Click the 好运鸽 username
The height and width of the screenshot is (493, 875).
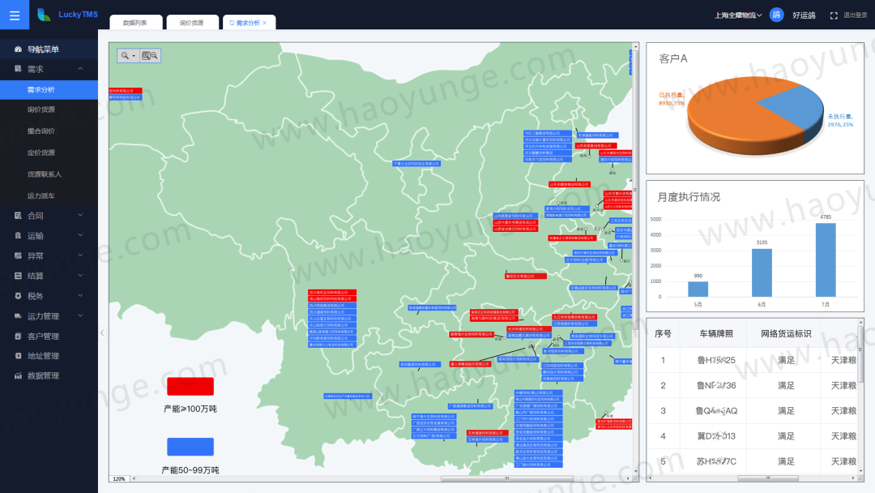pos(804,15)
